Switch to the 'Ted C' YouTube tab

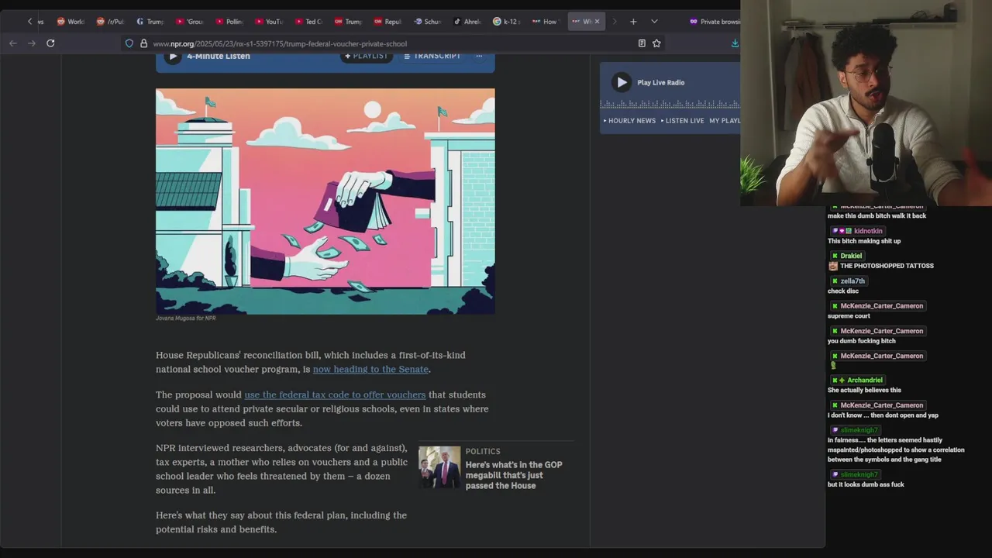coord(308,22)
